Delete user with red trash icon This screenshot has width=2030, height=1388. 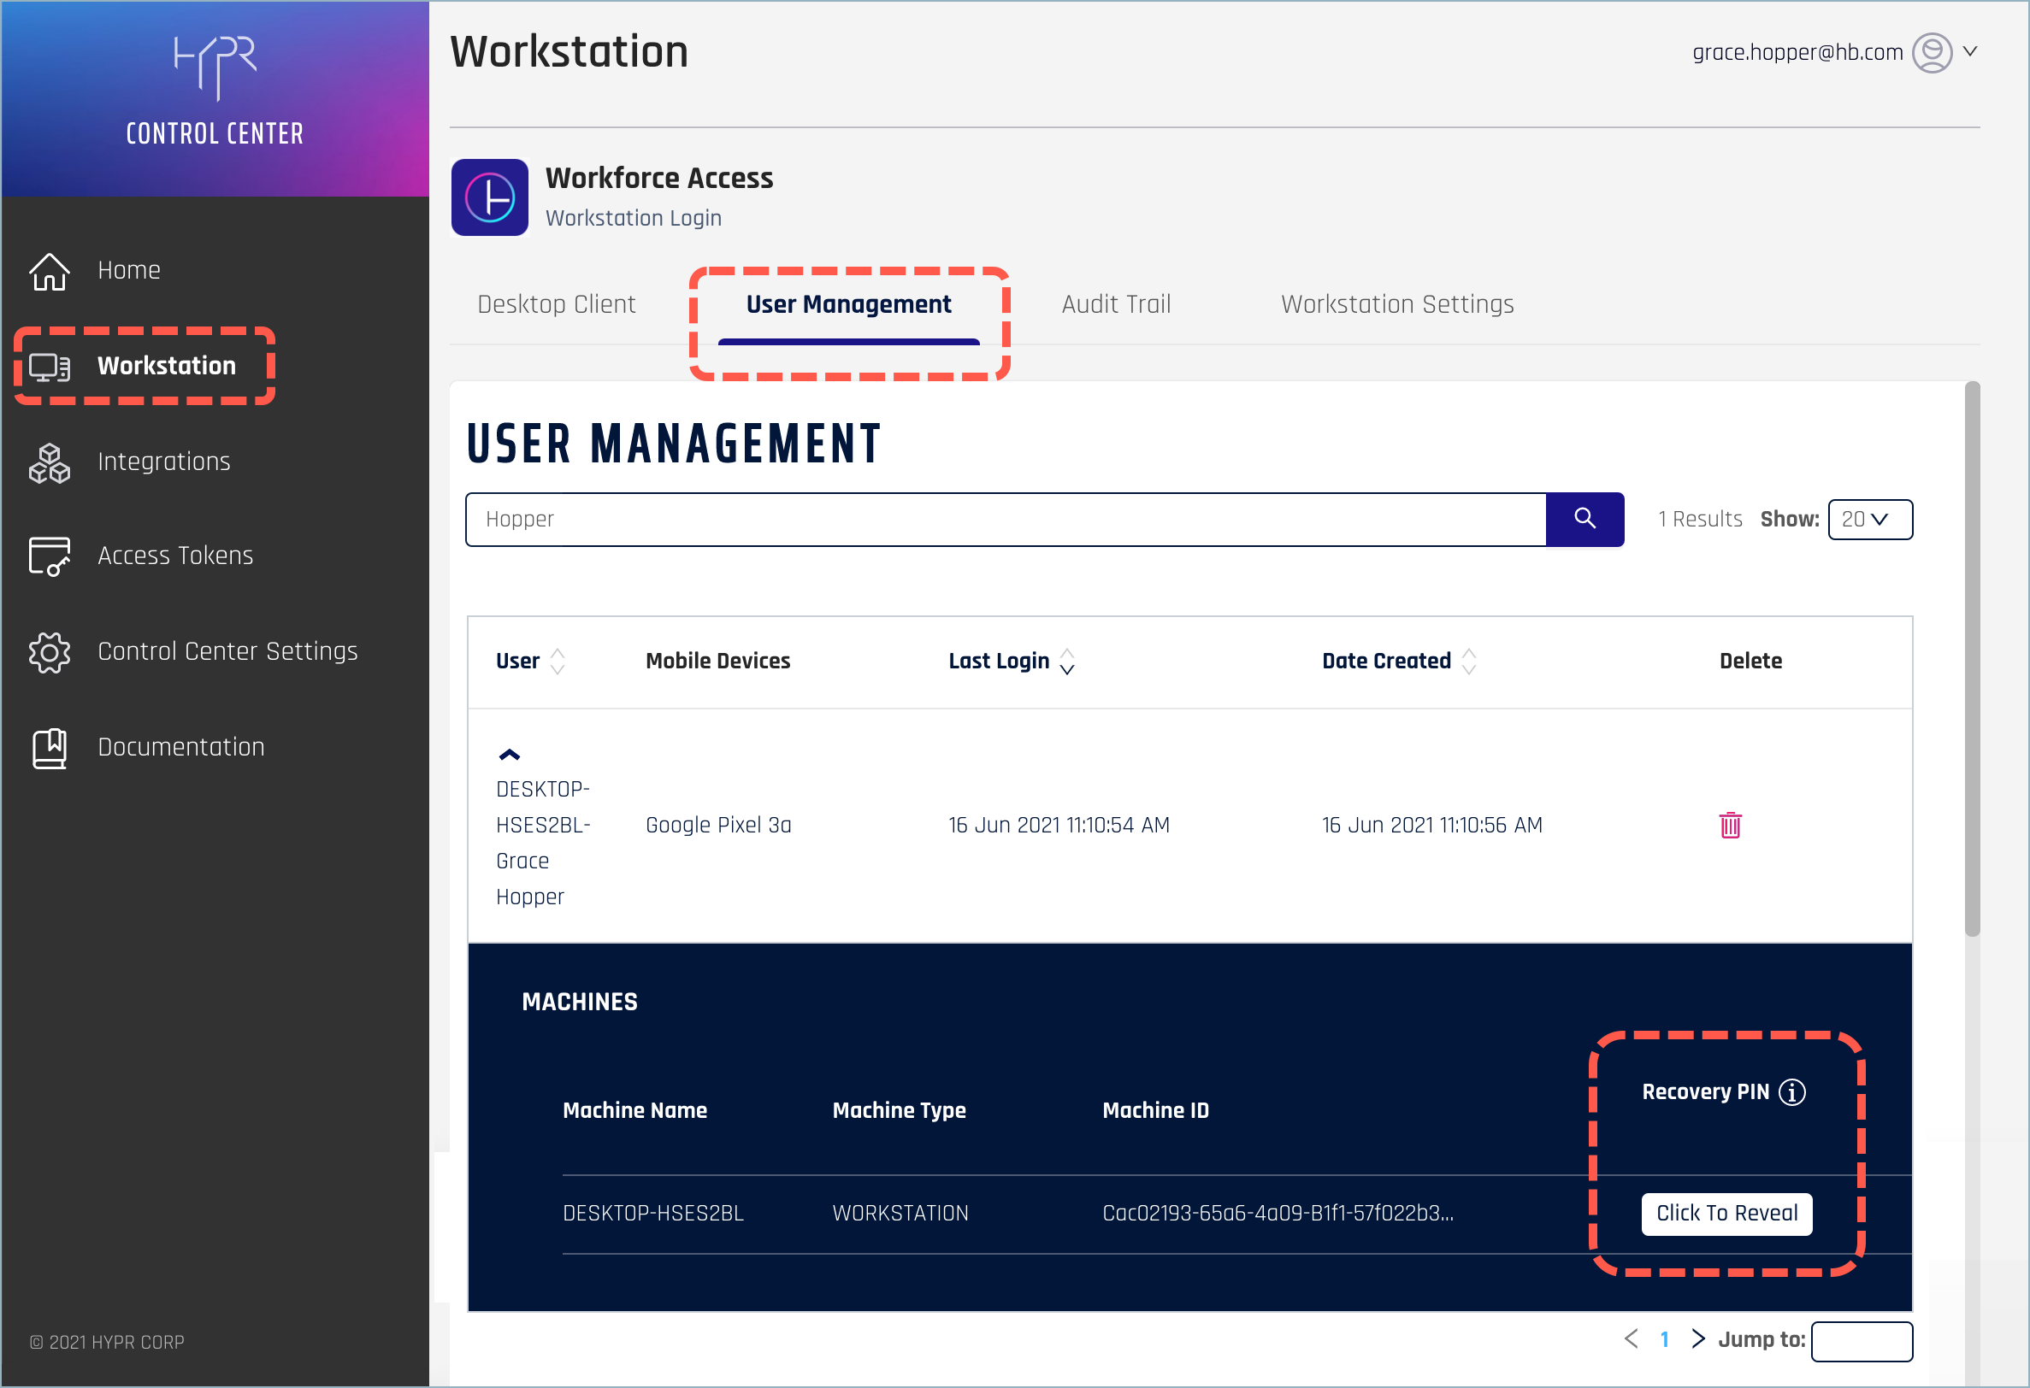click(1730, 825)
